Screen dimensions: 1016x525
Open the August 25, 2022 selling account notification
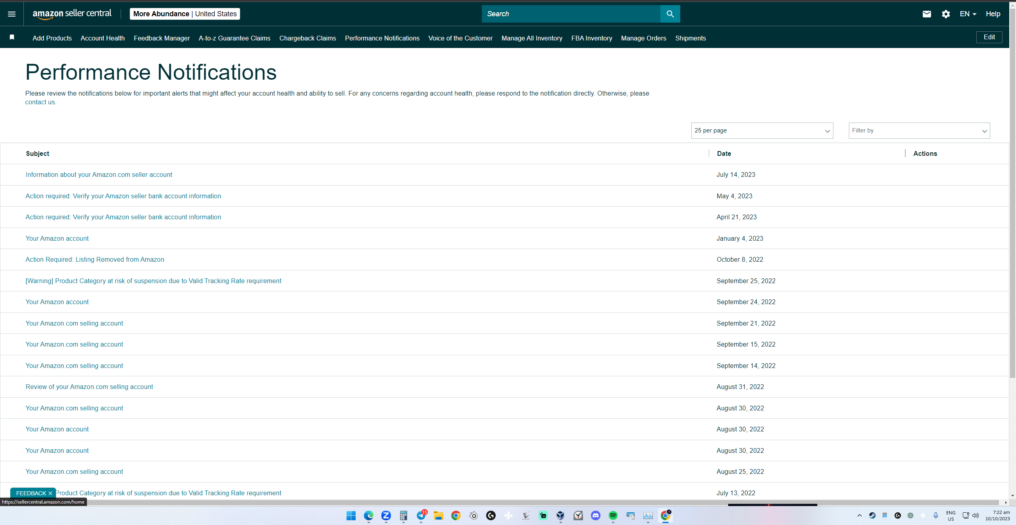[74, 471]
